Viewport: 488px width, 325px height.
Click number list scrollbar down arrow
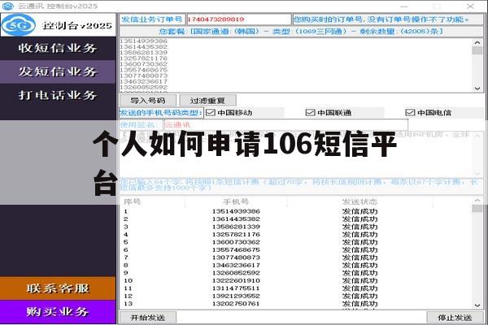point(477,89)
